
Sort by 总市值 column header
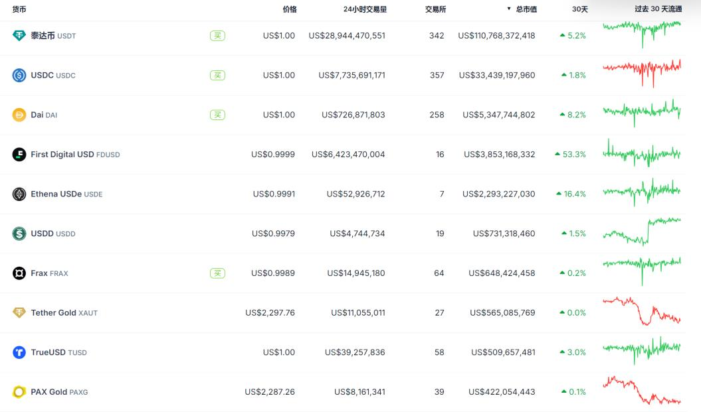pos(525,9)
